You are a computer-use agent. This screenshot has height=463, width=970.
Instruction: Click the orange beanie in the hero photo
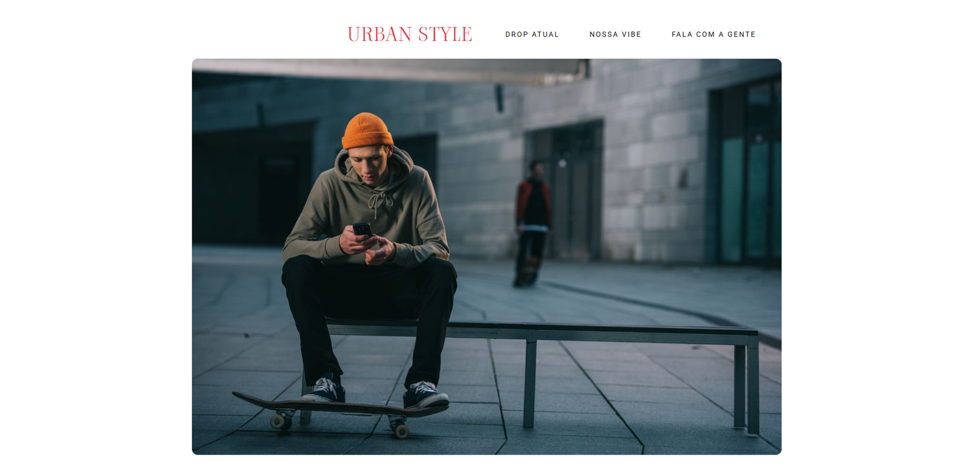367,131
